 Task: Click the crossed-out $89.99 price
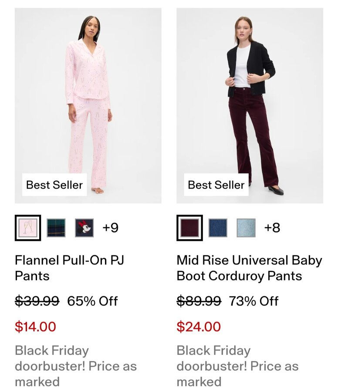coord(199,301)
